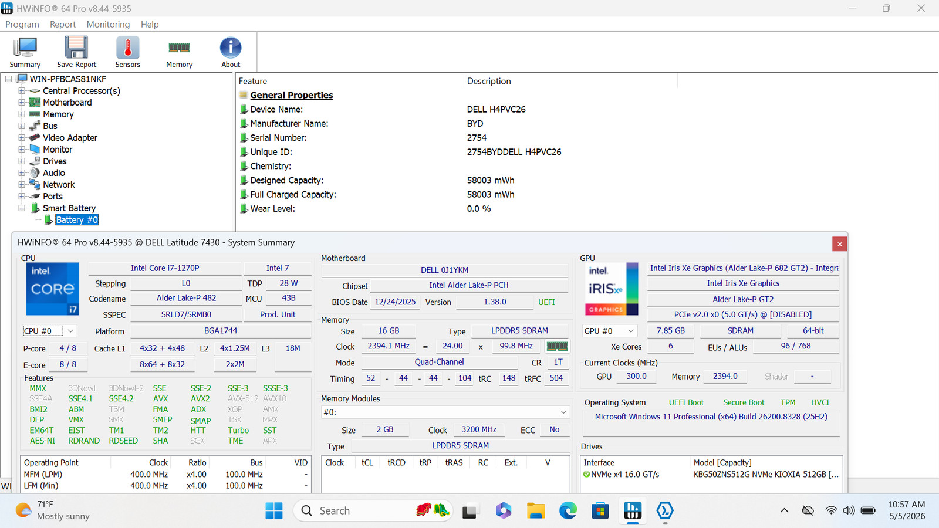Click the Designed Capacity 58003 mWh value
This screenshot has width=939, height=528.
[491, 180]
